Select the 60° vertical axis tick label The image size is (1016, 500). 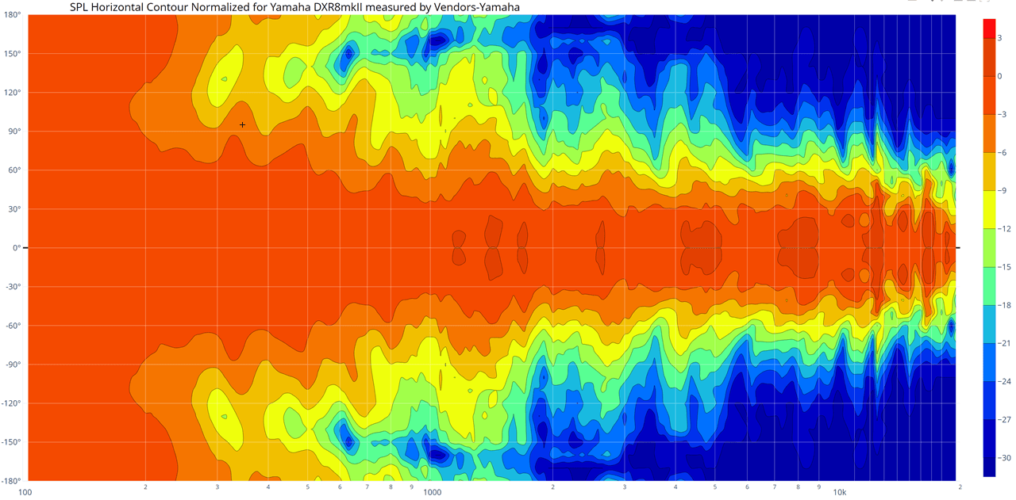(16, 170)
